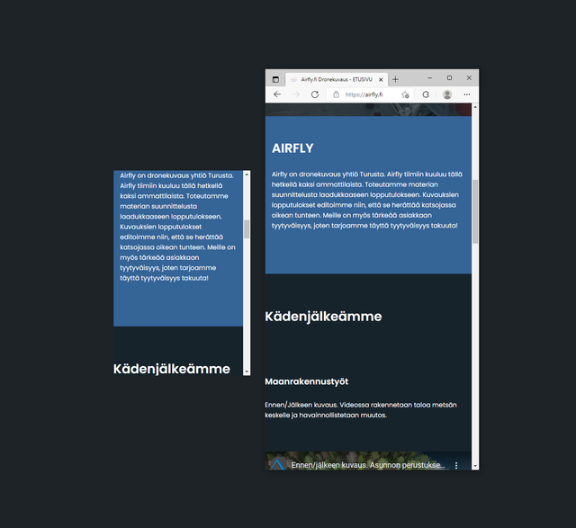The image size is (576, 528).
Task: Open the video more options menu
Action: click(456, 465)
